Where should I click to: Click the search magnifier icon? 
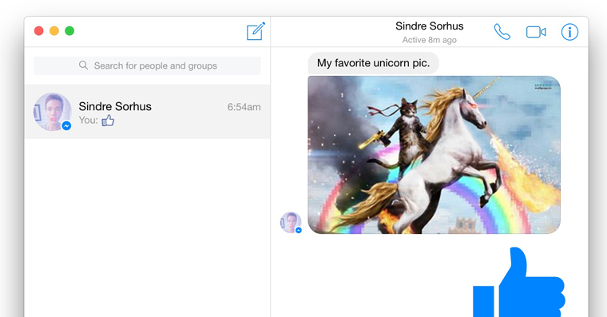tap(83, 65)
